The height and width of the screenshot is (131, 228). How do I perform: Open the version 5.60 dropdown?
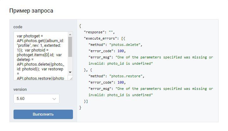point(36,99)
